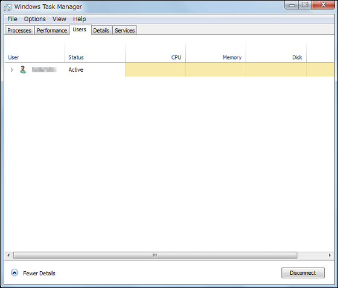Maximize the Task Manager window
This screenshot has height=288, width=338.
[x=305, y=5]
